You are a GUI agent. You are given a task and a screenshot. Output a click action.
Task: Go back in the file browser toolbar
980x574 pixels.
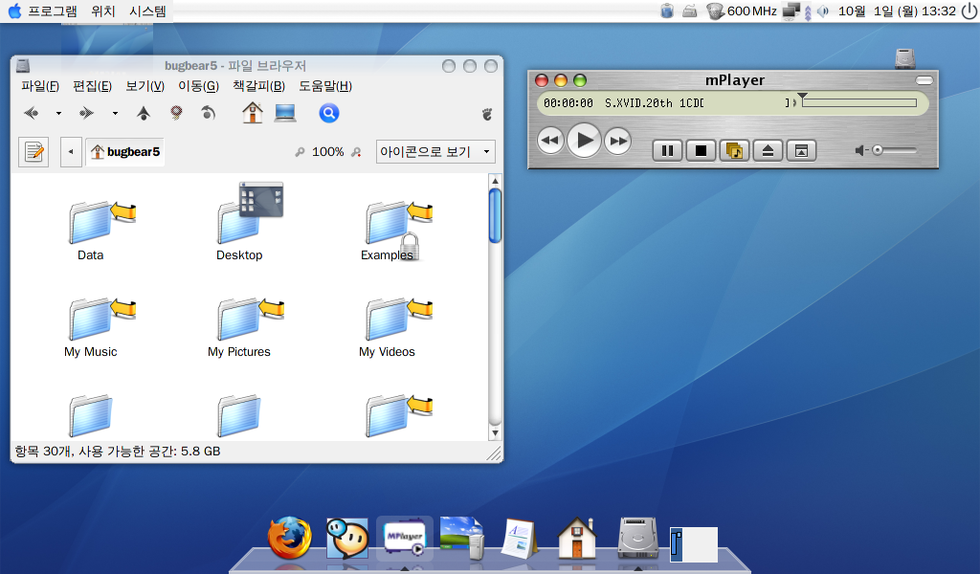pyautogui.click(x=32, y=113)
